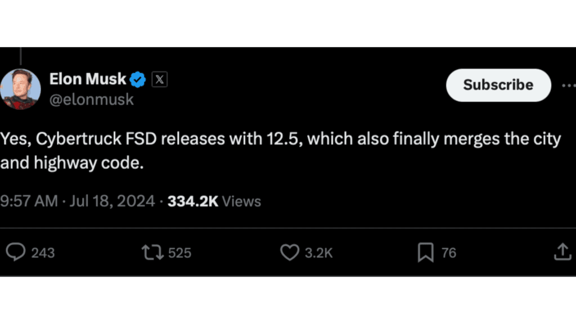Open the Elon Musk display name link
Image resolution: width=576 pixels, height=324 pixels.
pyautogui.click(x=88, y=79)
